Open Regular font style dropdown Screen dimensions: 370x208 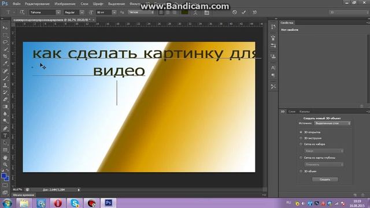point(82,12)
